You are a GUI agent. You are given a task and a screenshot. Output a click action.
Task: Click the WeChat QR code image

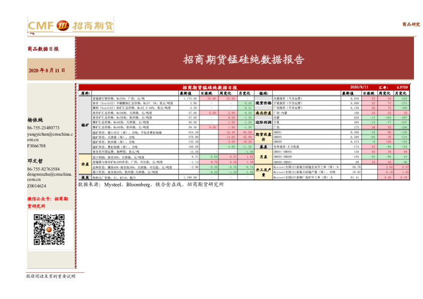click(x=49, y=229)
